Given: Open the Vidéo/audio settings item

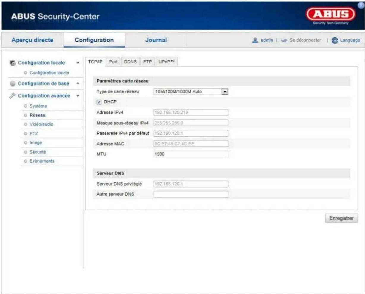Looking at the screenshot, I should (x=41, y=124).
